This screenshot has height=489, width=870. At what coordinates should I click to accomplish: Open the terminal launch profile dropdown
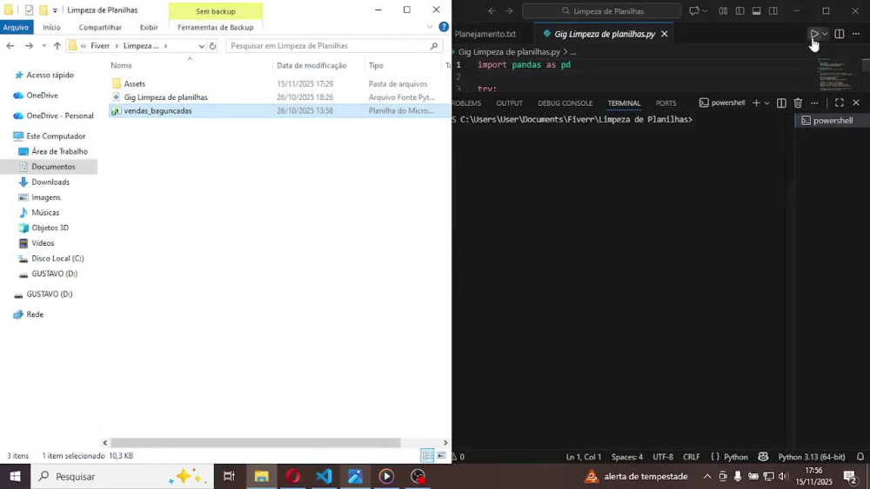(x=766, y=103)
